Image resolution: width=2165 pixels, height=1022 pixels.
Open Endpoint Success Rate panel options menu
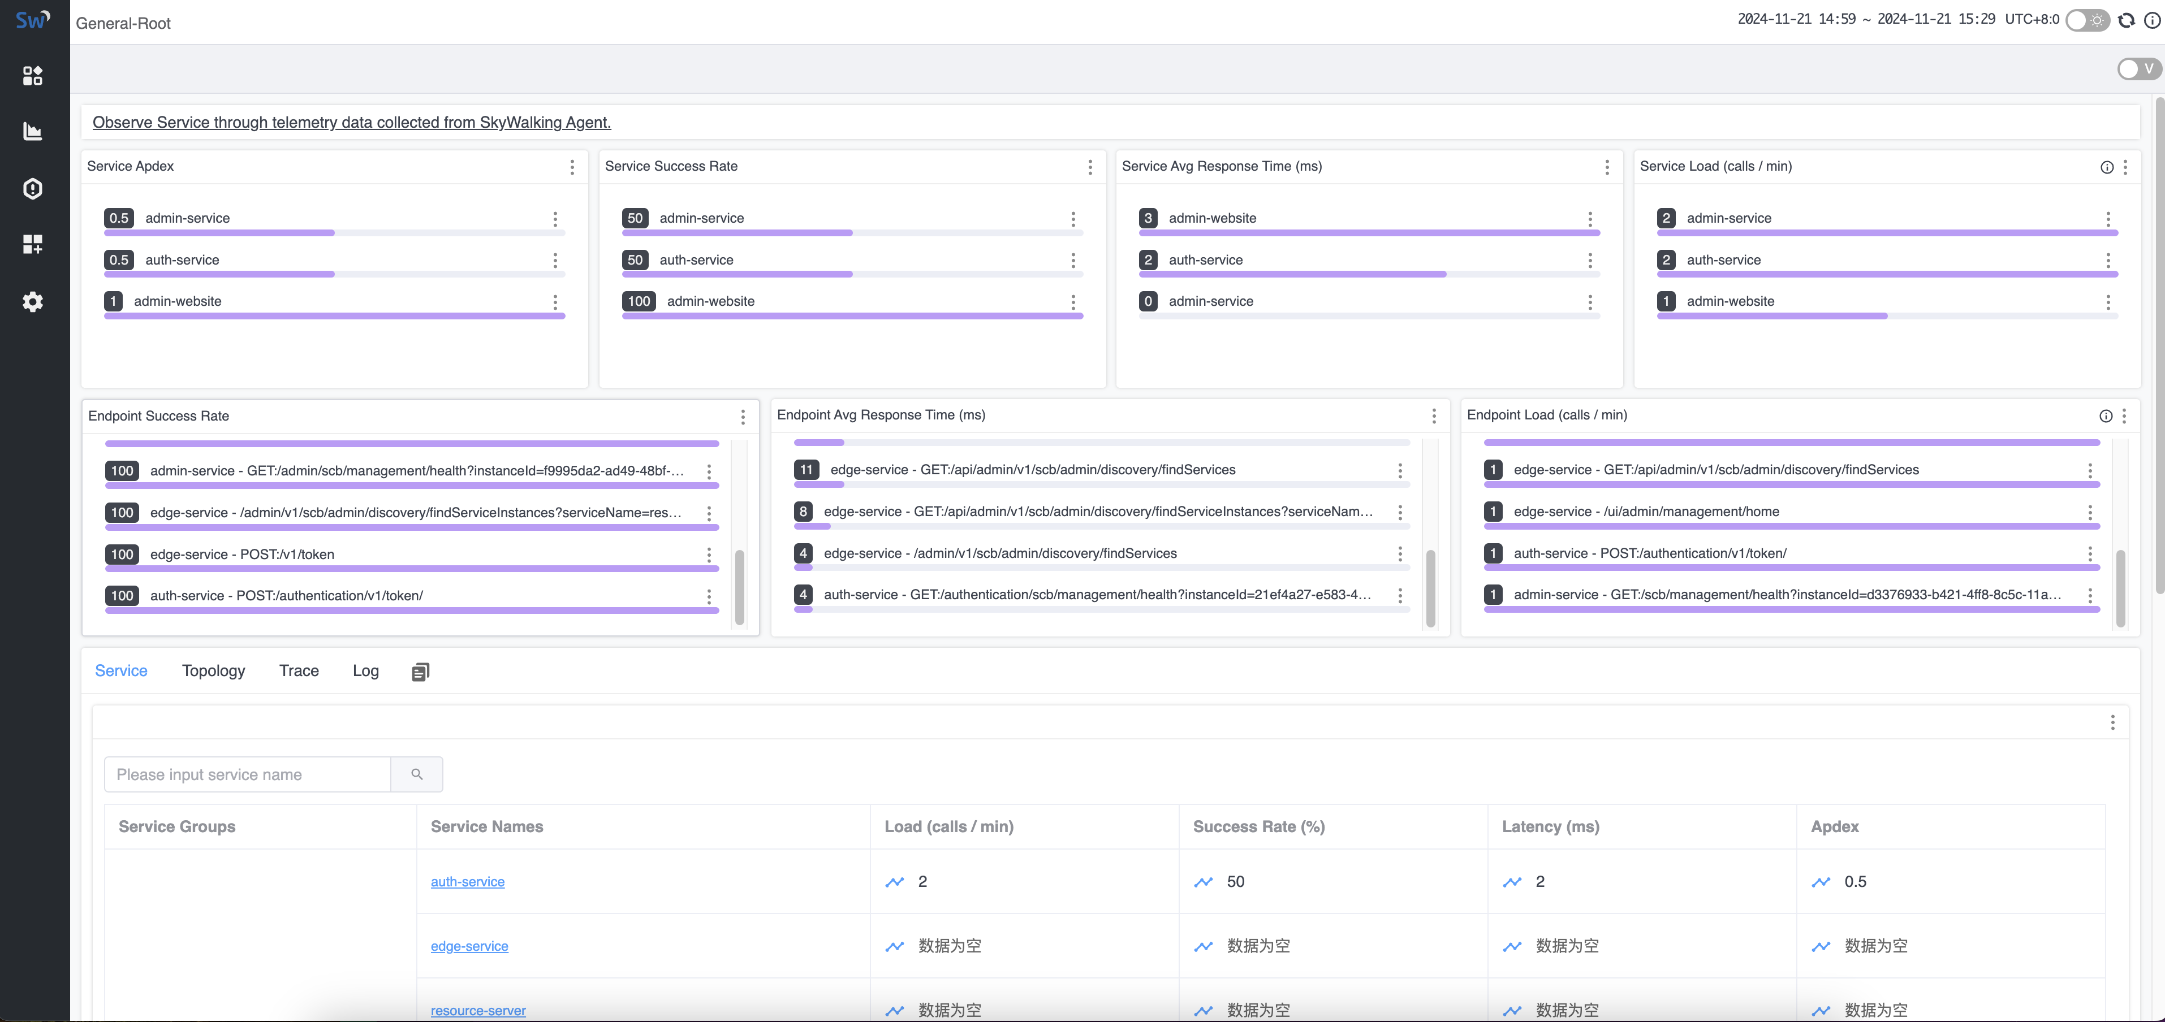(x=743, y=417)
